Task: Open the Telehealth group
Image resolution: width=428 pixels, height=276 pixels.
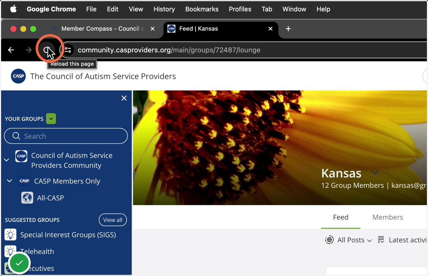Action: pyautogui.click(x=37, y=251)
